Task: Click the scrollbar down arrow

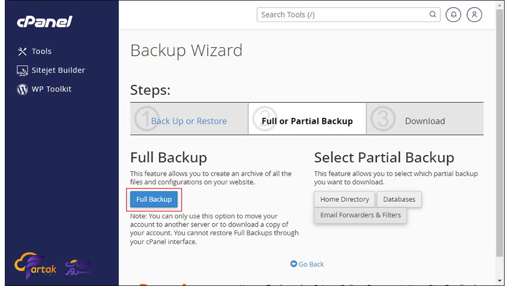Action: [x=500, y=280]
